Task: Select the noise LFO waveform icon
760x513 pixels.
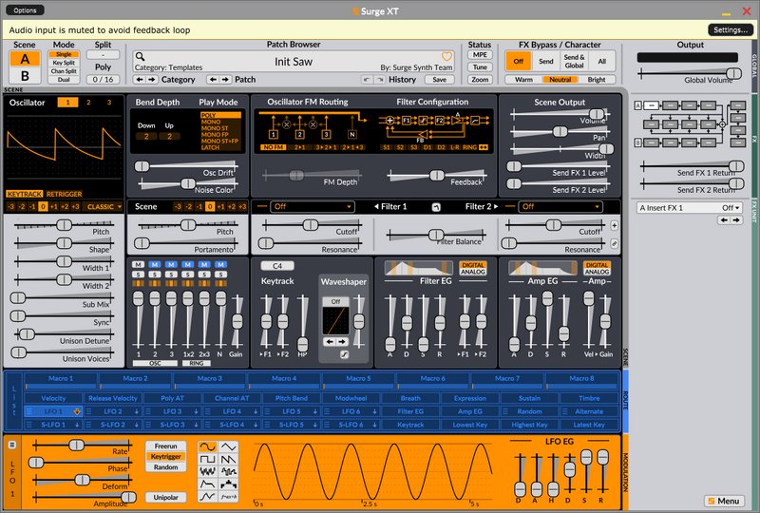Action: click(207, 471)
